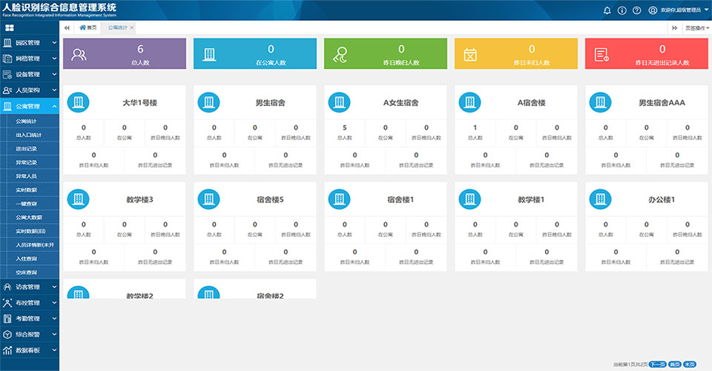
Task: Collapse the 公寓管理 sidebar menu
Action: coord(30,106)
